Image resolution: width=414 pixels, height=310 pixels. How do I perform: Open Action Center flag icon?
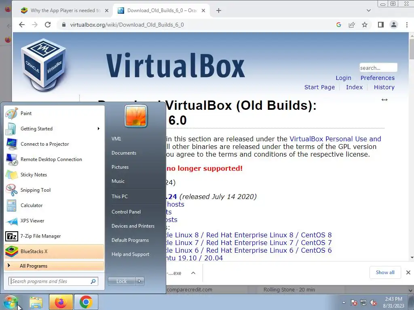click(354, 303)
